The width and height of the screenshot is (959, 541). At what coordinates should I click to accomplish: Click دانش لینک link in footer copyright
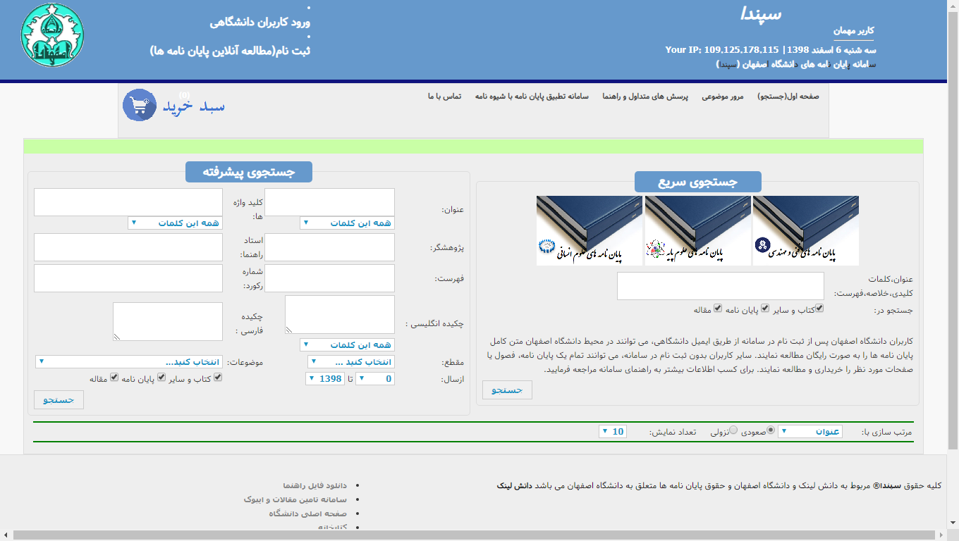(x=513, y=485)
